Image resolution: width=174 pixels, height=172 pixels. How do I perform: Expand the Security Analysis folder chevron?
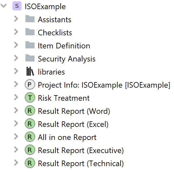tap(16, 58)
